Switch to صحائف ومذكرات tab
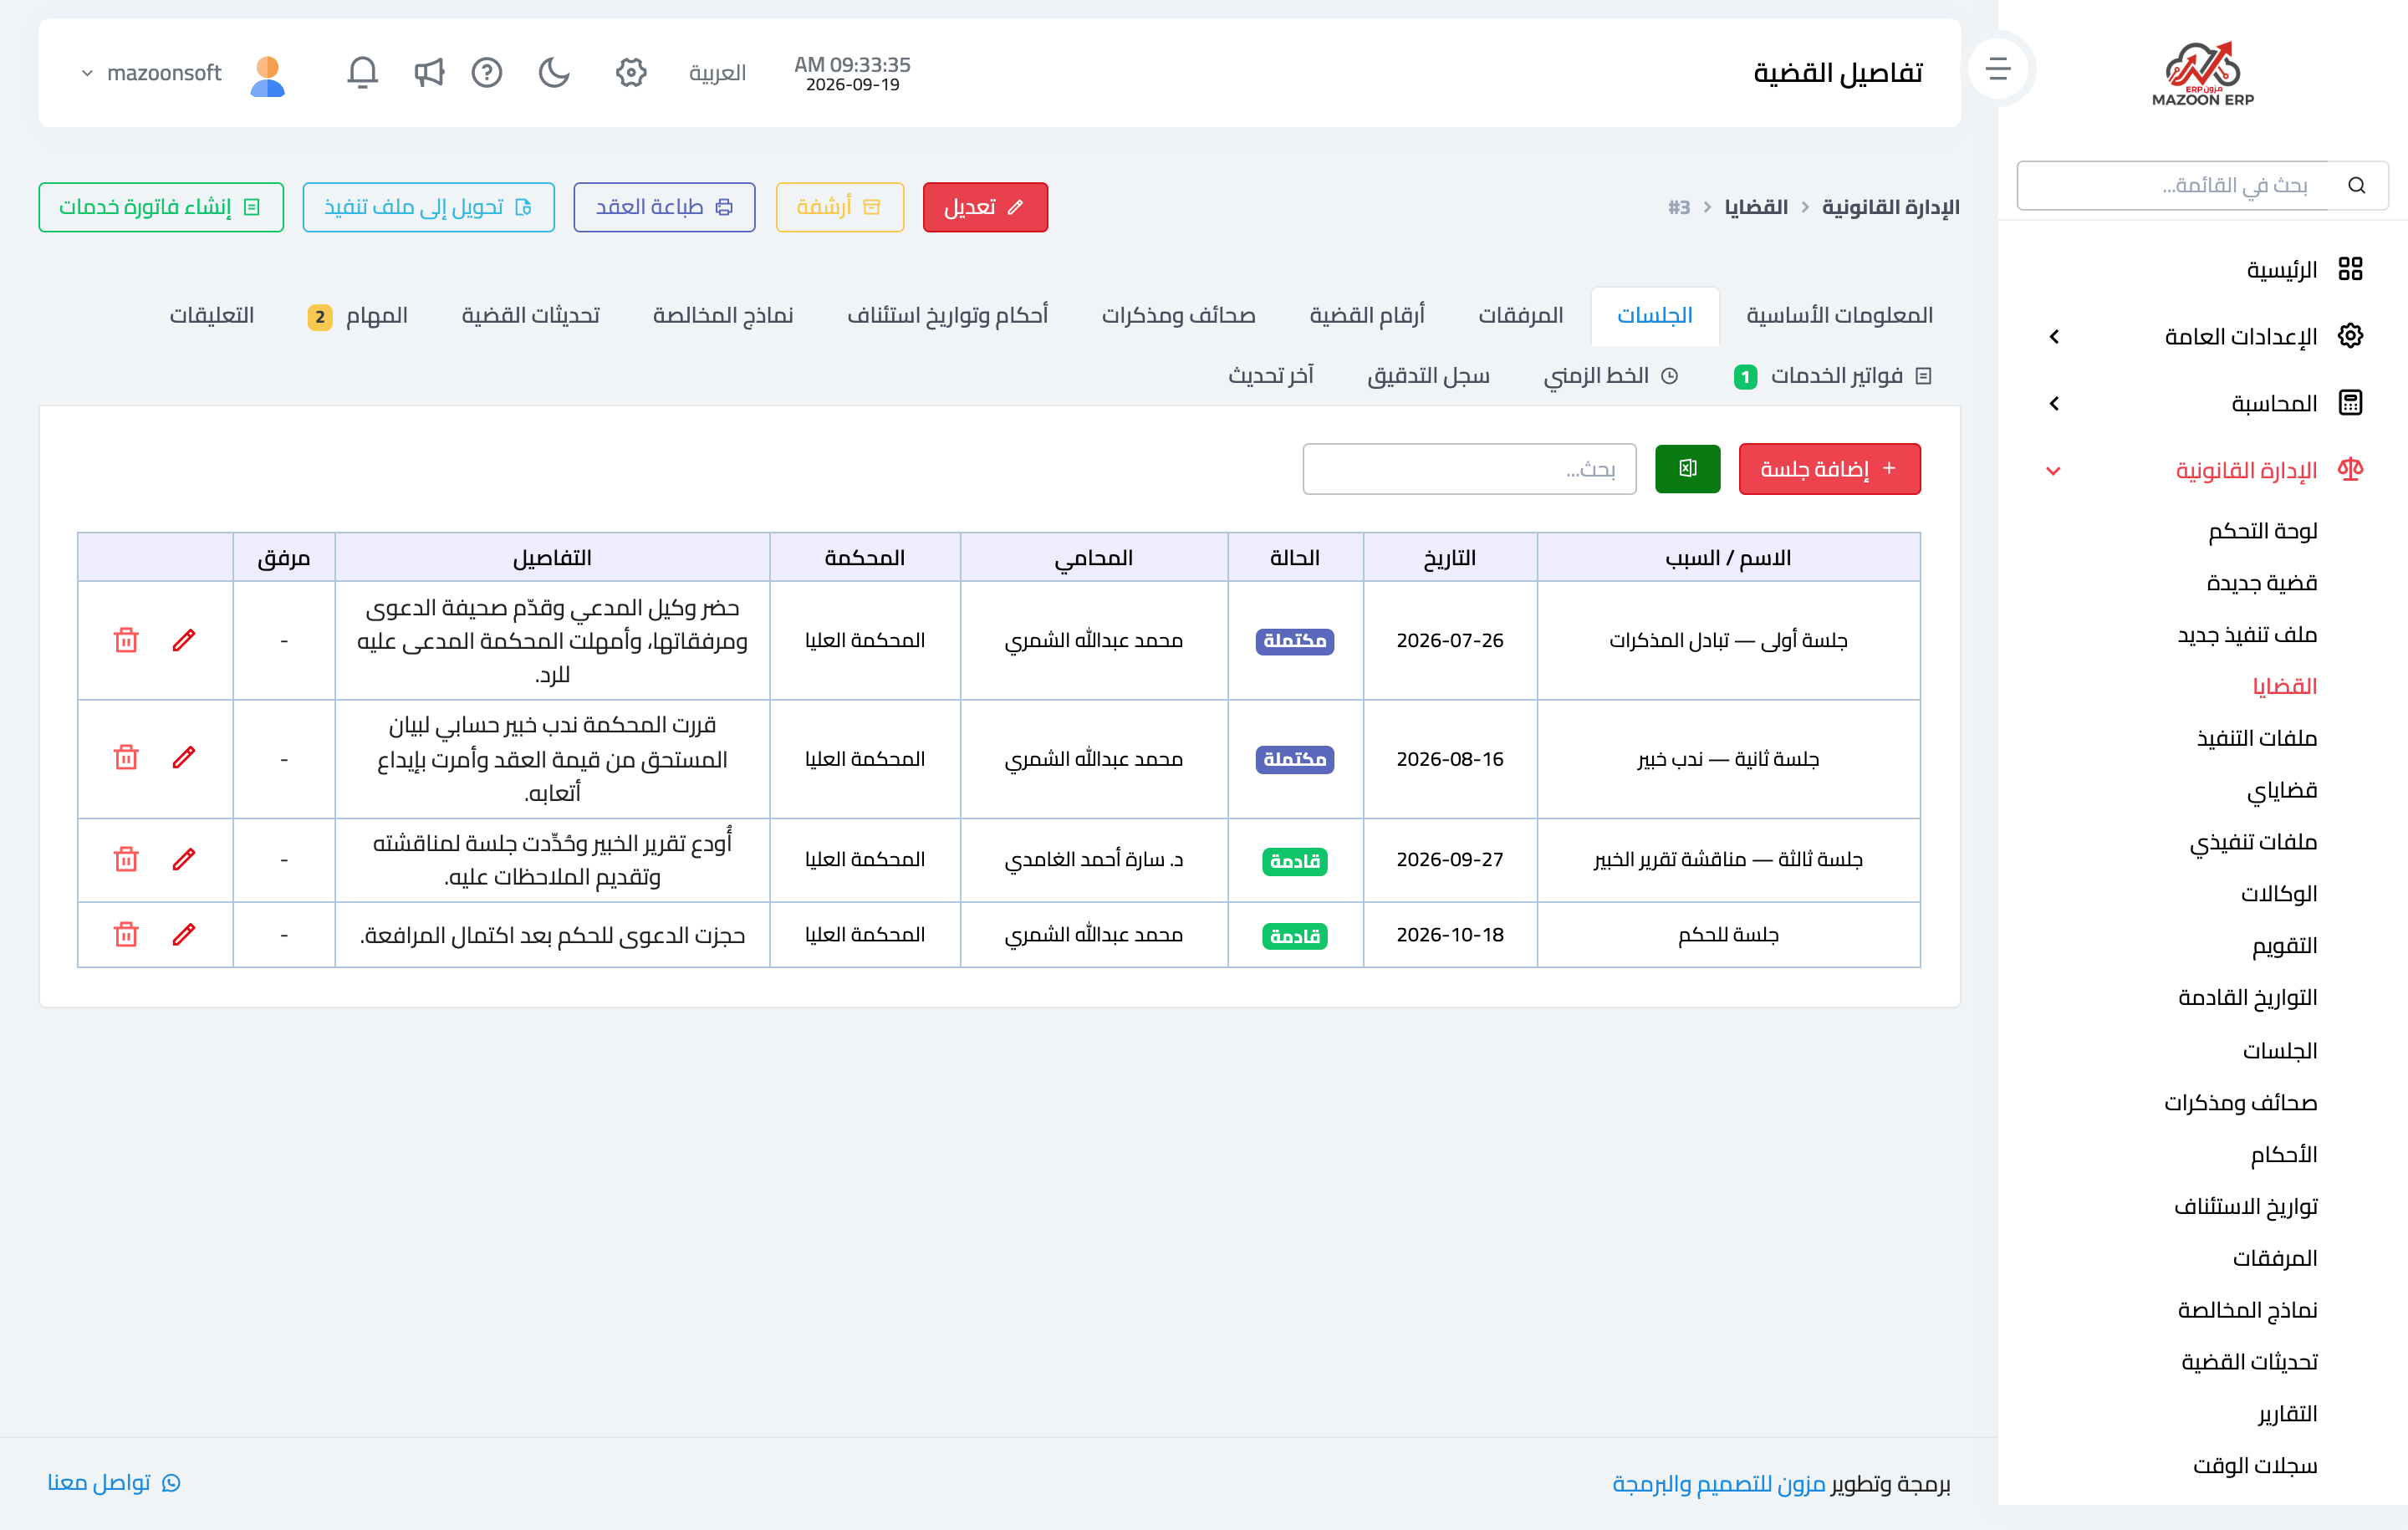The width and height of the screenshot is (2408, 1530). [1178, 316]
